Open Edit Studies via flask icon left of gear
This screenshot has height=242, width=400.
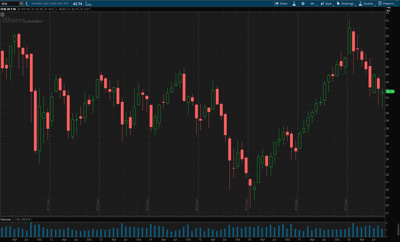[294, 4]
